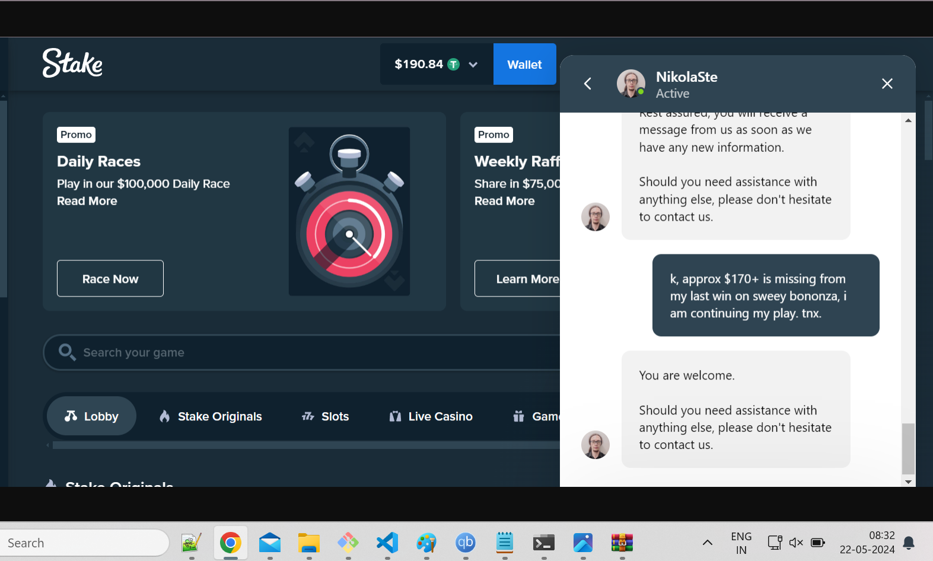Click the flame icon on Stake Originals
The height and width of the screenshot is (561, 933).
click(165, 416)
